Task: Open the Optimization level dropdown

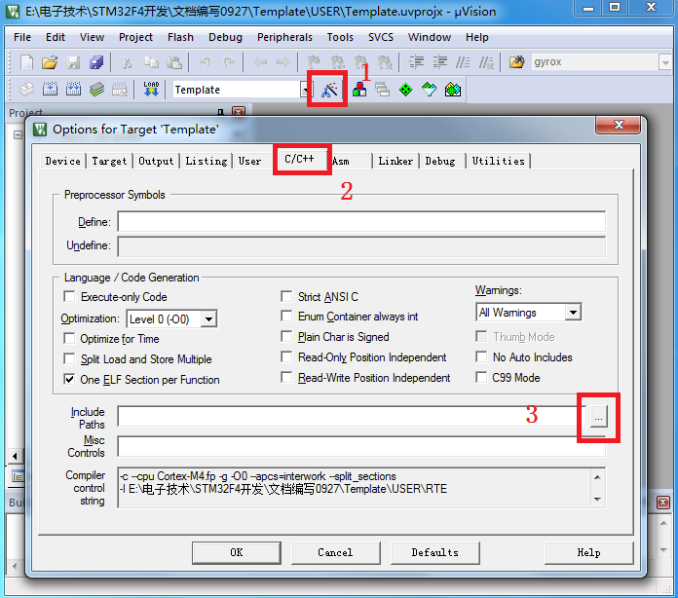Action: 208,319
